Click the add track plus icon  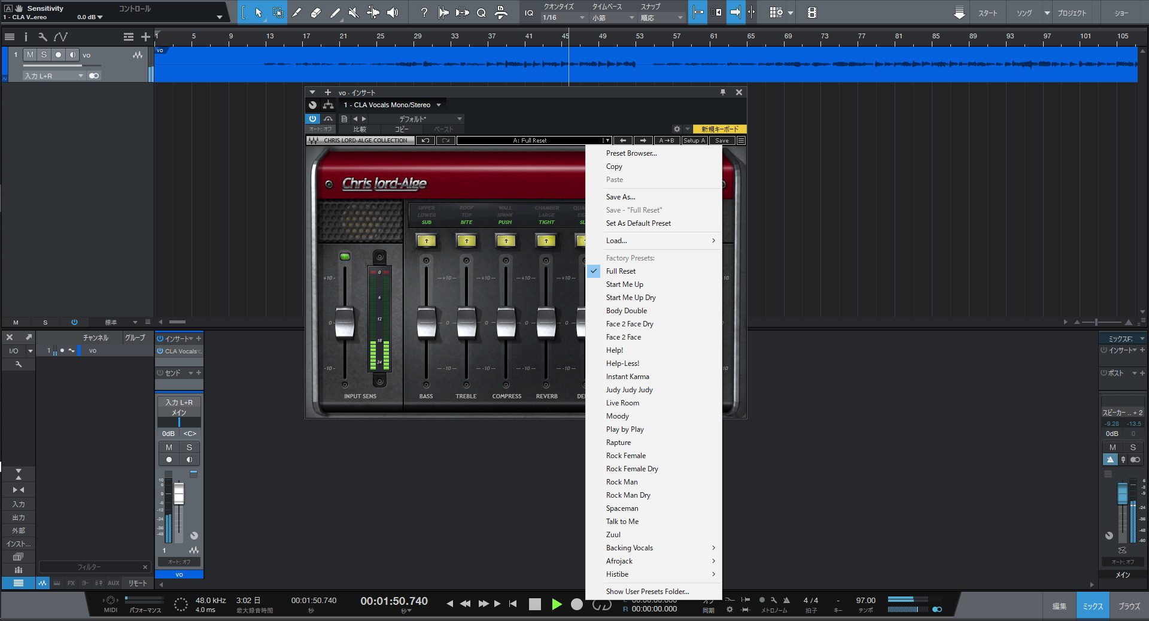[x=145, y=37]
